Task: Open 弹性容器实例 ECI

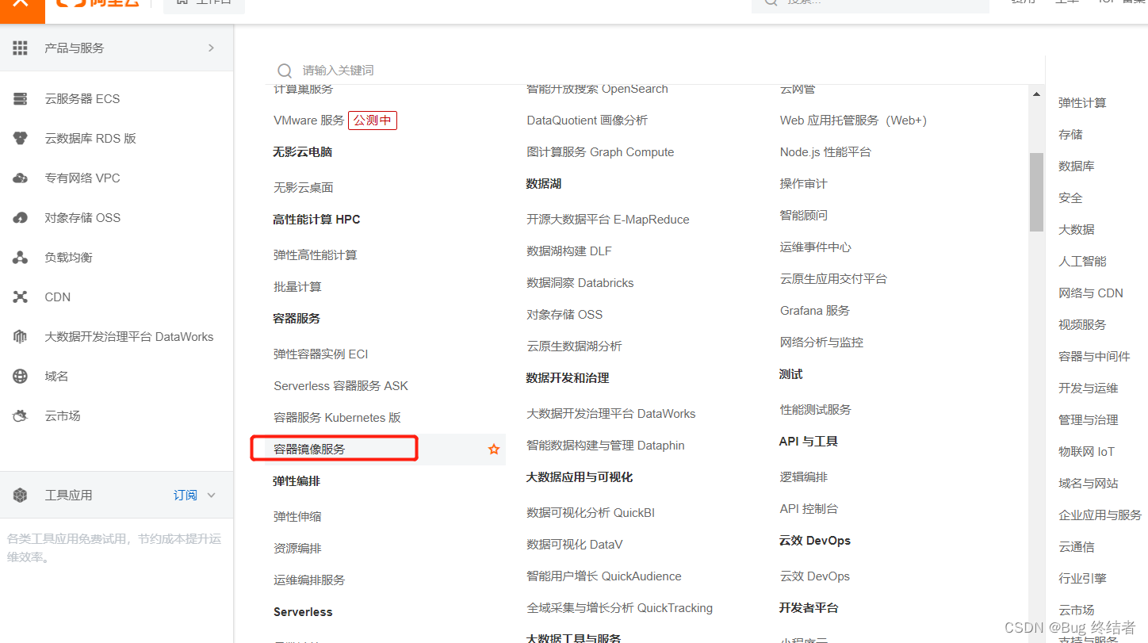Action: 321,354
